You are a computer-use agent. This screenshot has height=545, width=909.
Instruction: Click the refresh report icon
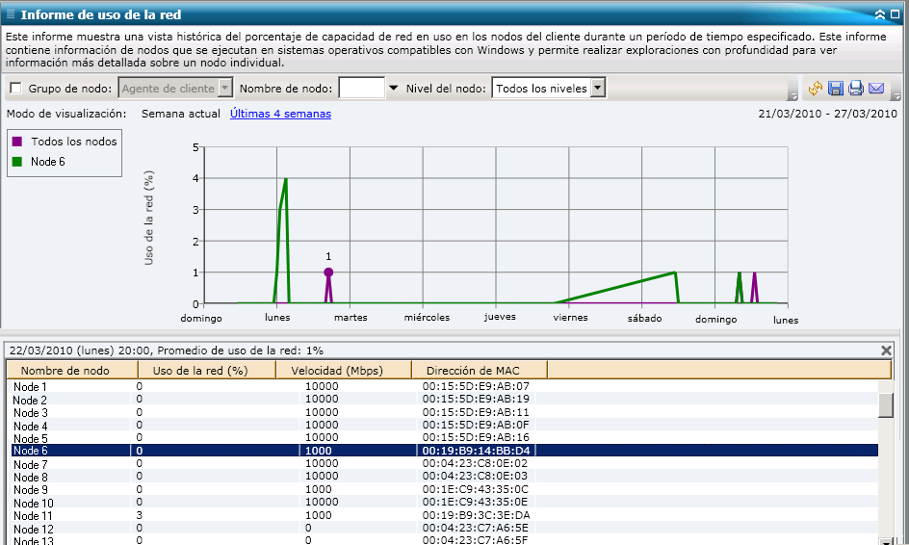816,89
